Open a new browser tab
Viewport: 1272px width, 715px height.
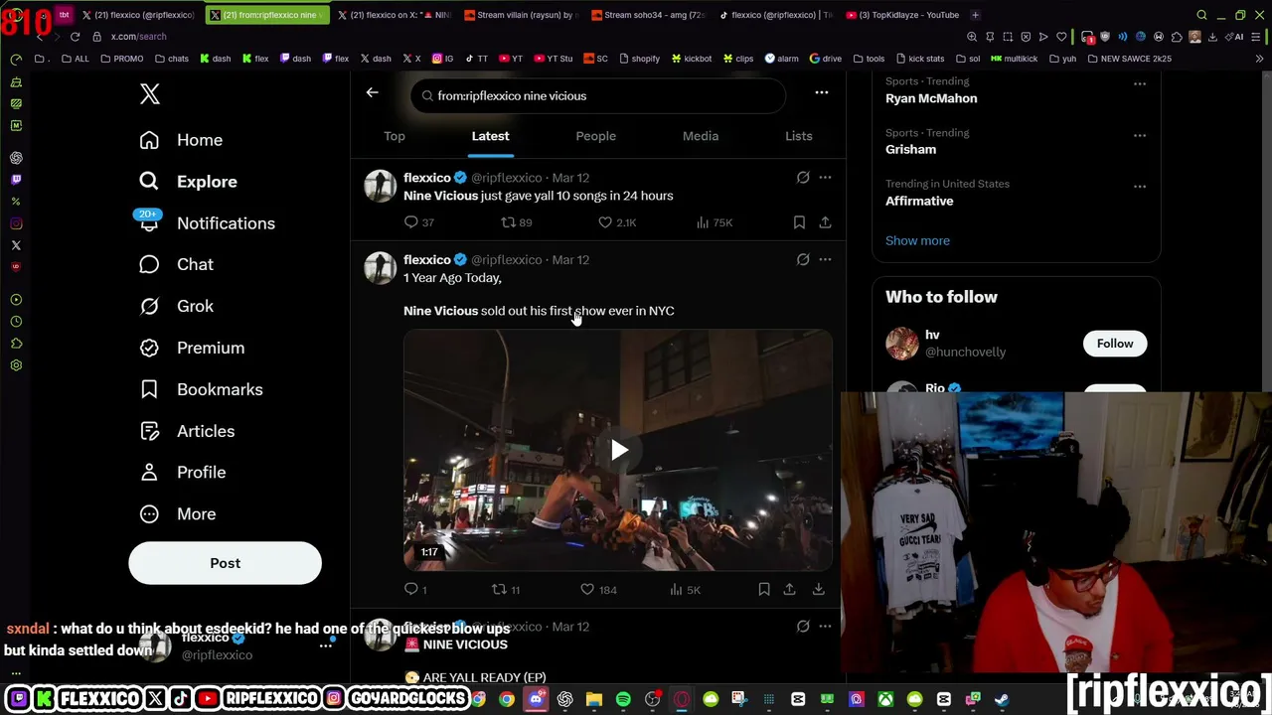point(975,15)
